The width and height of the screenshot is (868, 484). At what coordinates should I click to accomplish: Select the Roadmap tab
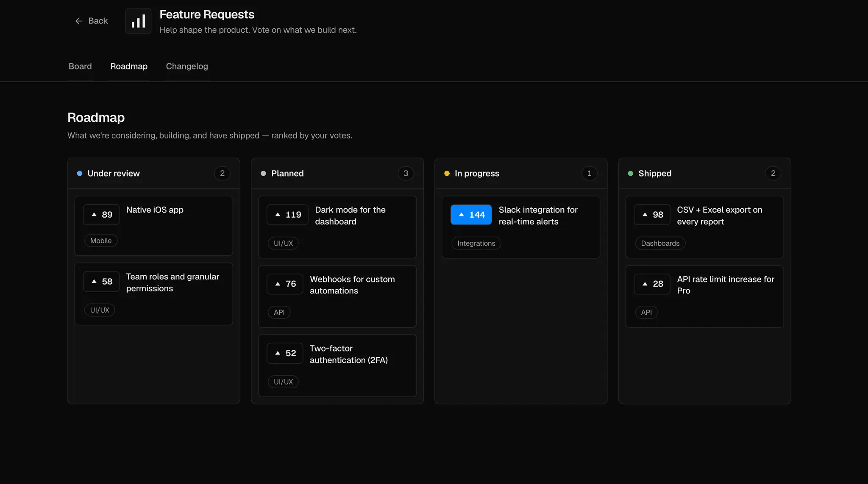[129, 66]
